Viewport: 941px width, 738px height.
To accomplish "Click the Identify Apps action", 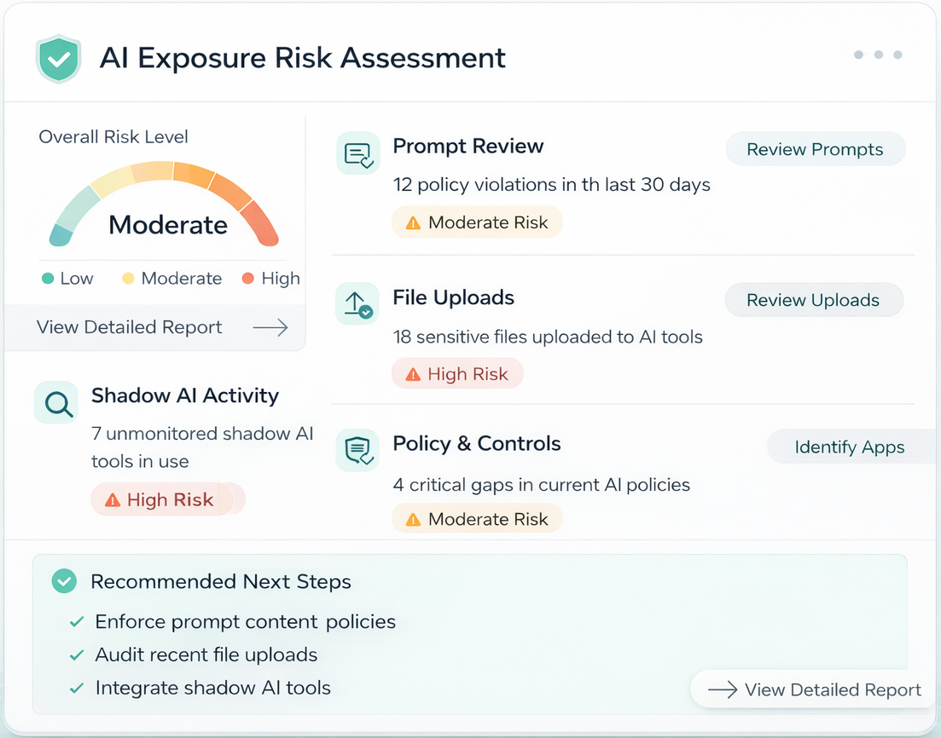I will (850, 447).
